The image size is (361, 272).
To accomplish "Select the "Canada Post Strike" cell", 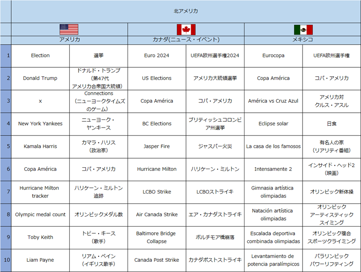I will [x=157, y=260].
